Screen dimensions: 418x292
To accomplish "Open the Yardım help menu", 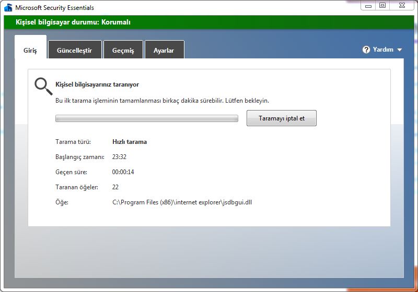I will click(382, 50).
